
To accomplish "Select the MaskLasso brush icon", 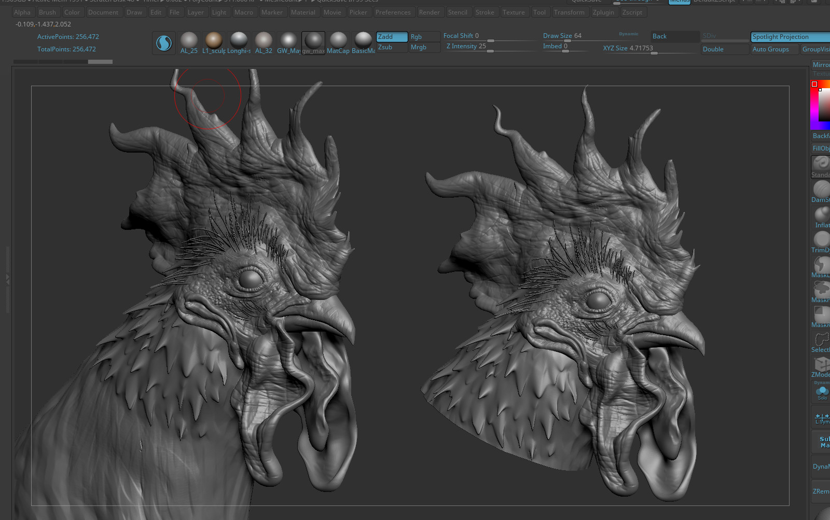I will coord(821,267).
